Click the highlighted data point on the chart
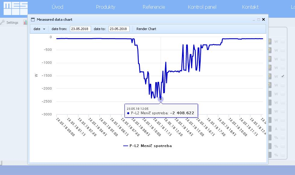 point(161,99)
